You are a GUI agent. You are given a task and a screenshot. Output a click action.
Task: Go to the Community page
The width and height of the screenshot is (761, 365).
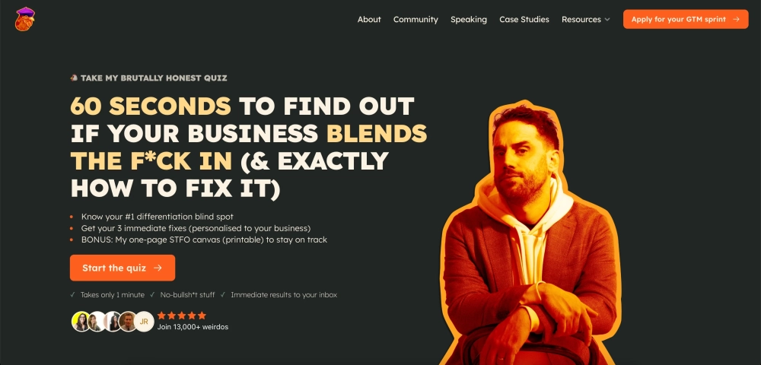[416, 19]
